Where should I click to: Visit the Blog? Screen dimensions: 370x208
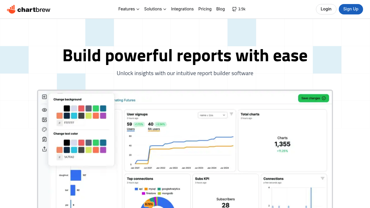pyautogui.click(x=221, y=9)
